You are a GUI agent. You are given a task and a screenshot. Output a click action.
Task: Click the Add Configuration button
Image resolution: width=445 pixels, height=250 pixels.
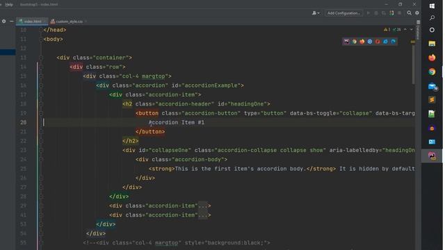[343, 13]
